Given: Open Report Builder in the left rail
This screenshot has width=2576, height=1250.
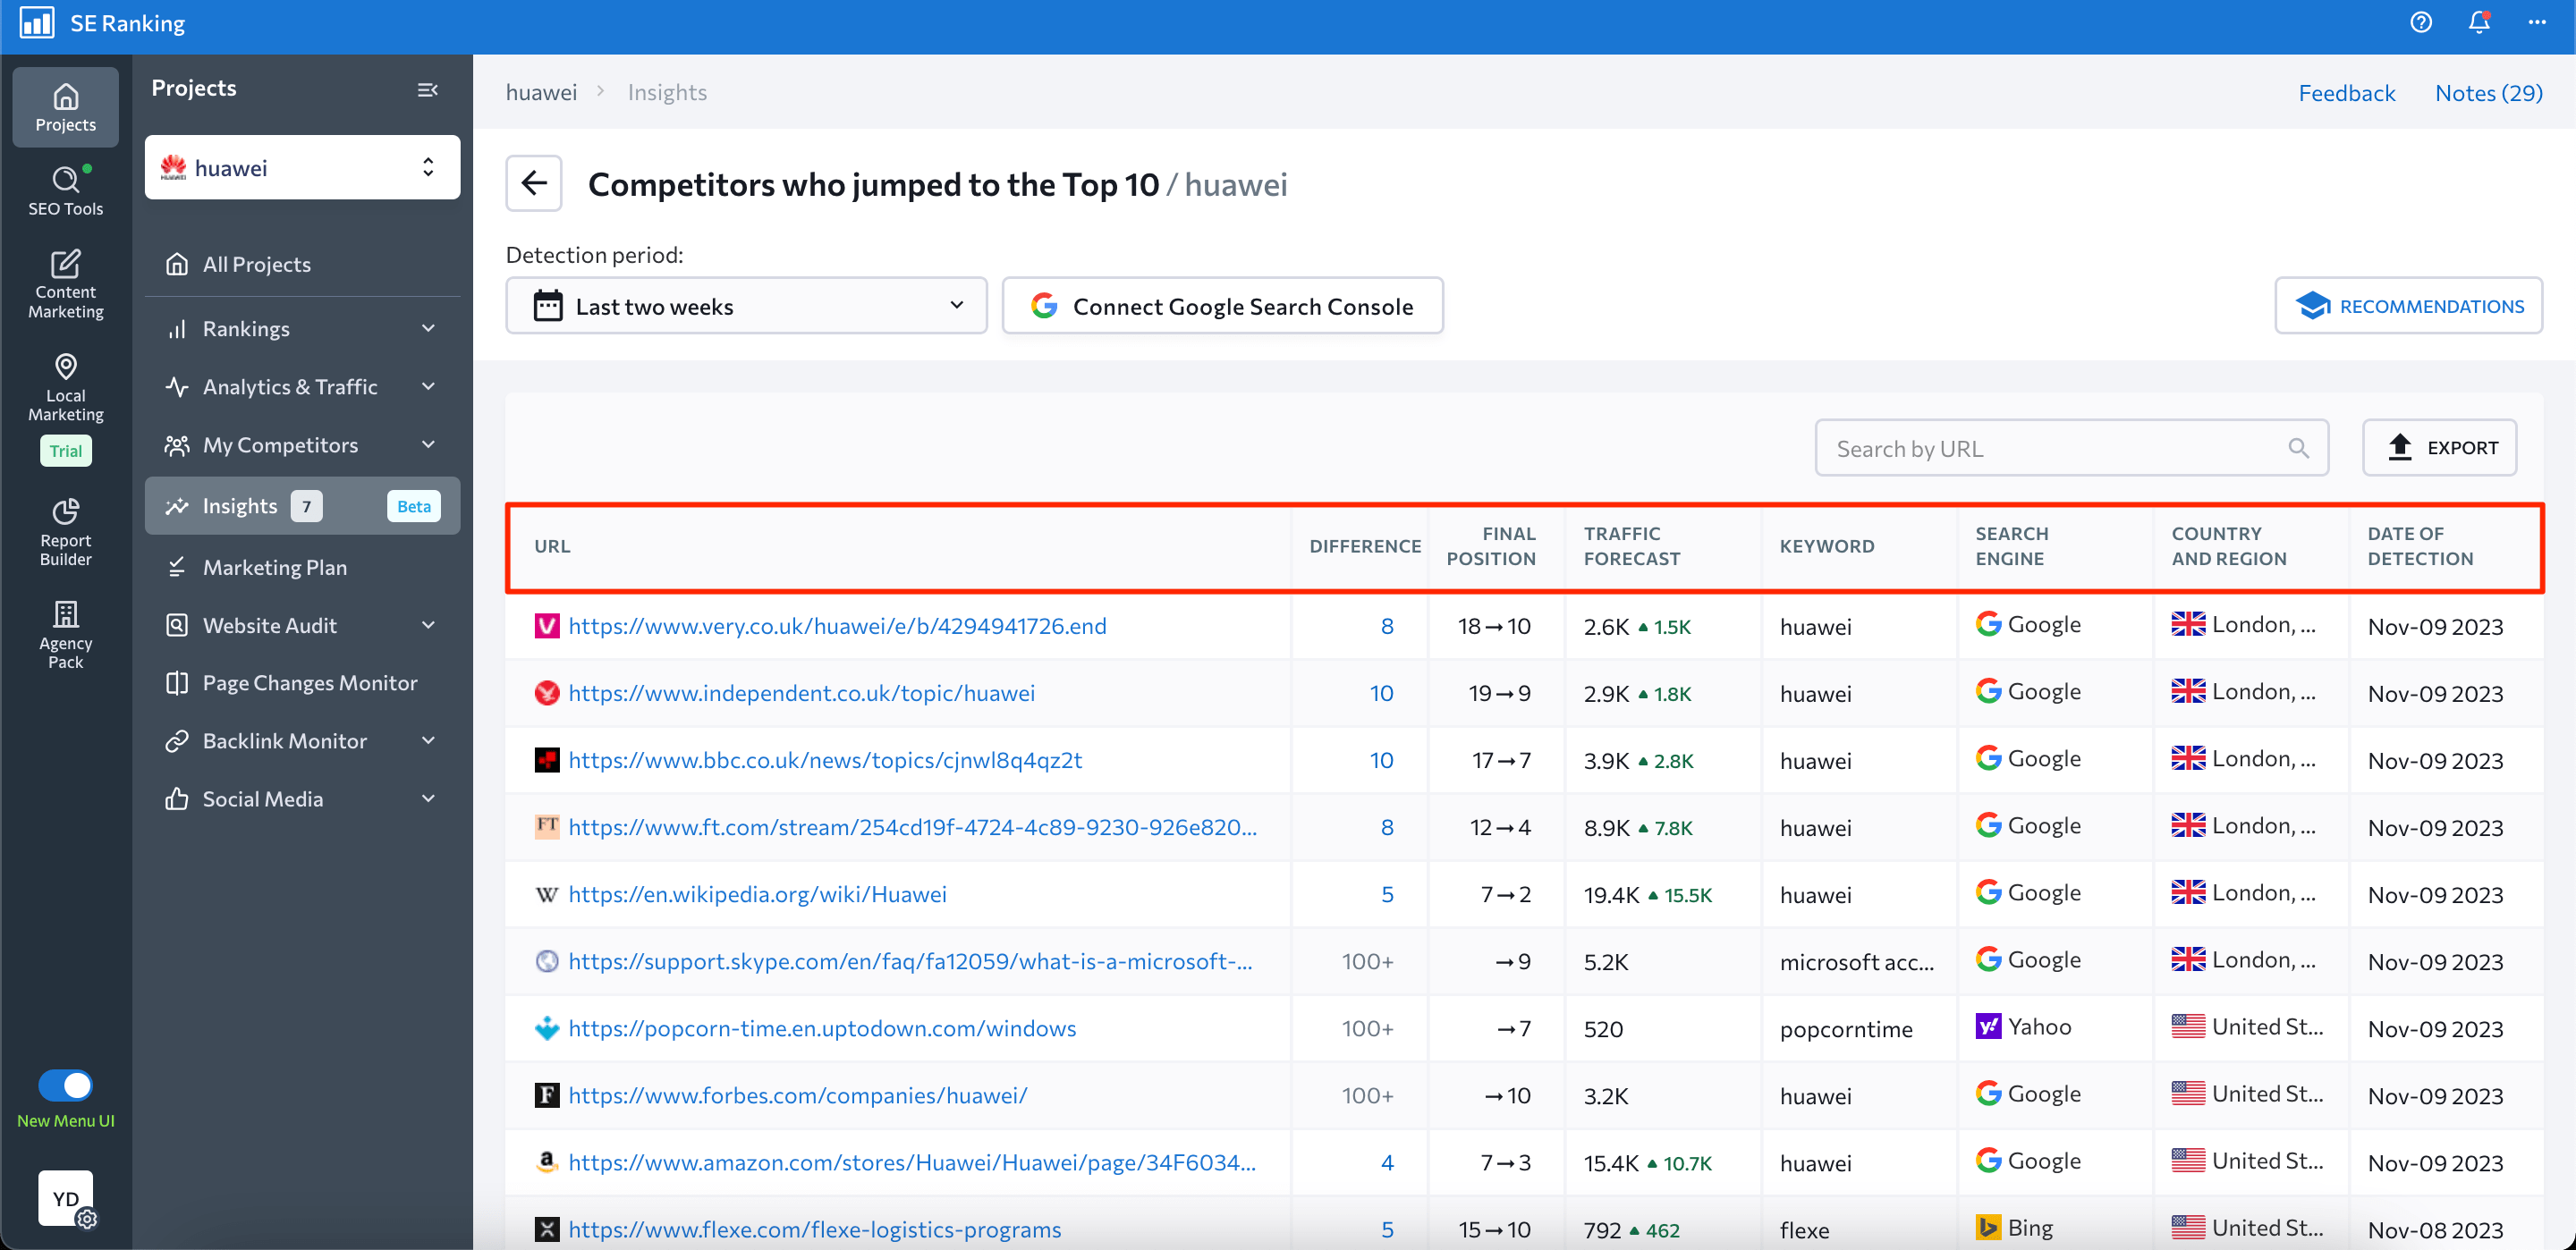Looking at the screenshot, I should (66, 532).
